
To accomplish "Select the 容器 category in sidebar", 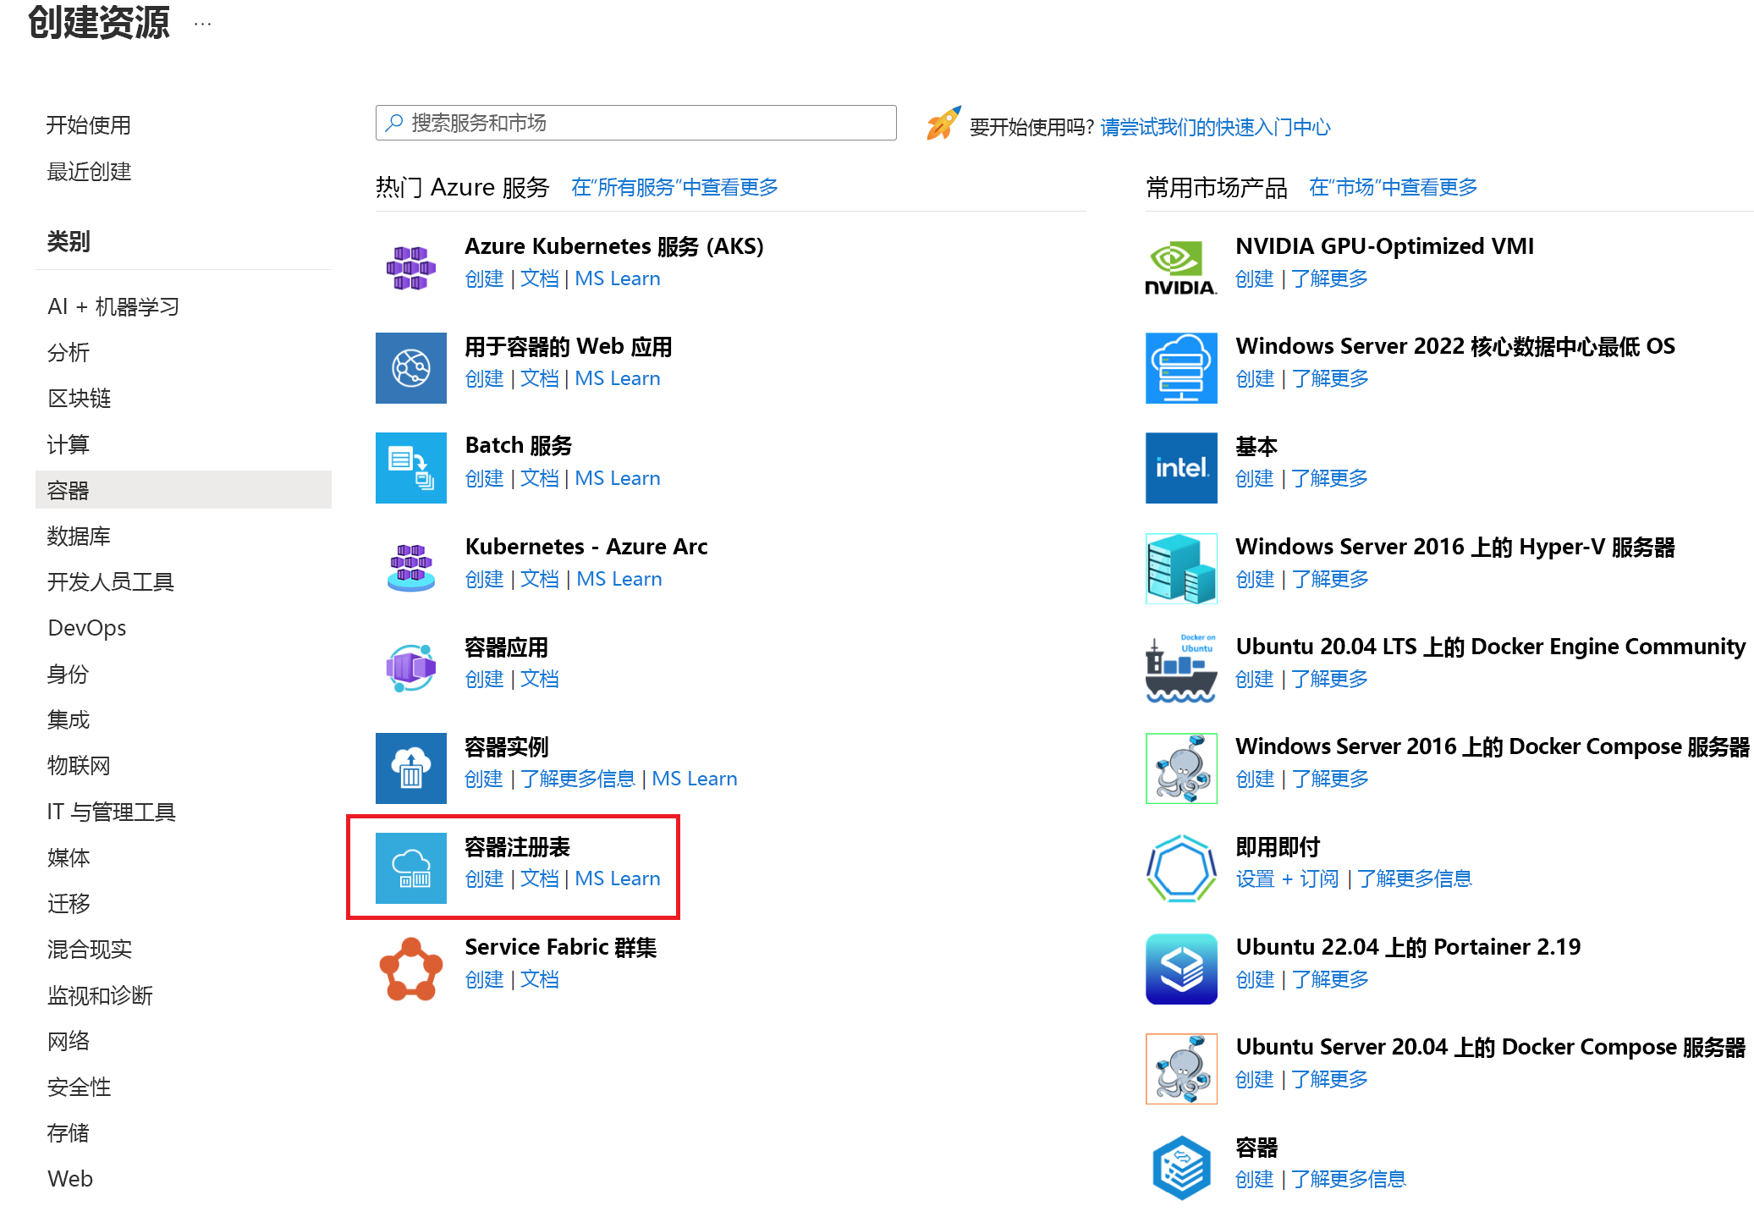I will click(x=69, y=490).
